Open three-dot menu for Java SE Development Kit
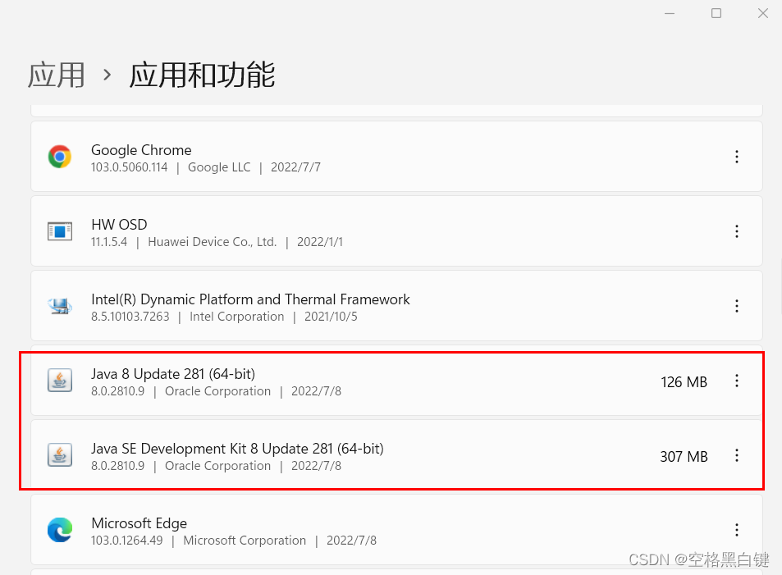Screen dimensions: 782x575 (737, 455)
